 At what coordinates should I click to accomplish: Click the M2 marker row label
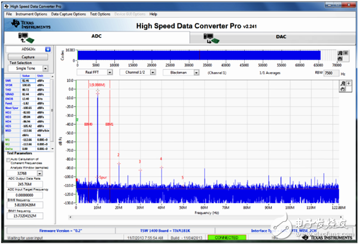7,144
